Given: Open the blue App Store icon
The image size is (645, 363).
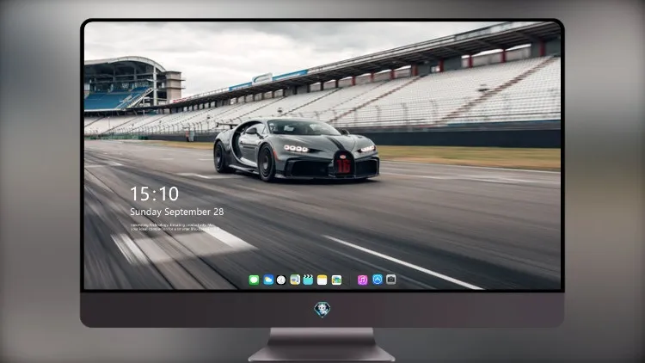Looking at the screenshot, I should (378, 280).
